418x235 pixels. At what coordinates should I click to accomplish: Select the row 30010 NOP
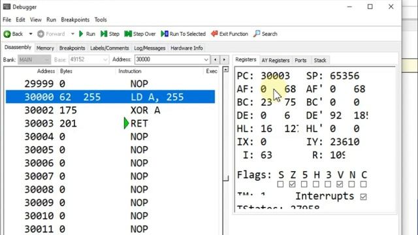(x=110, y=216)
